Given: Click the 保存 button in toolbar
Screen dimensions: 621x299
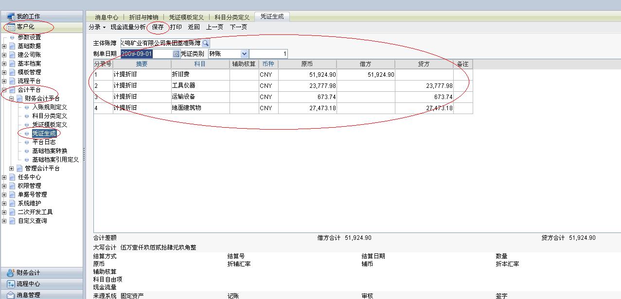Looking at the screenshot, I should click(158, 27).
